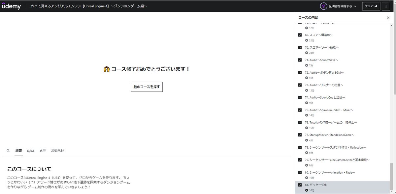Toggle checkbox for 80. シーケンサー〜Animation・Fade〜

(300, 172)
